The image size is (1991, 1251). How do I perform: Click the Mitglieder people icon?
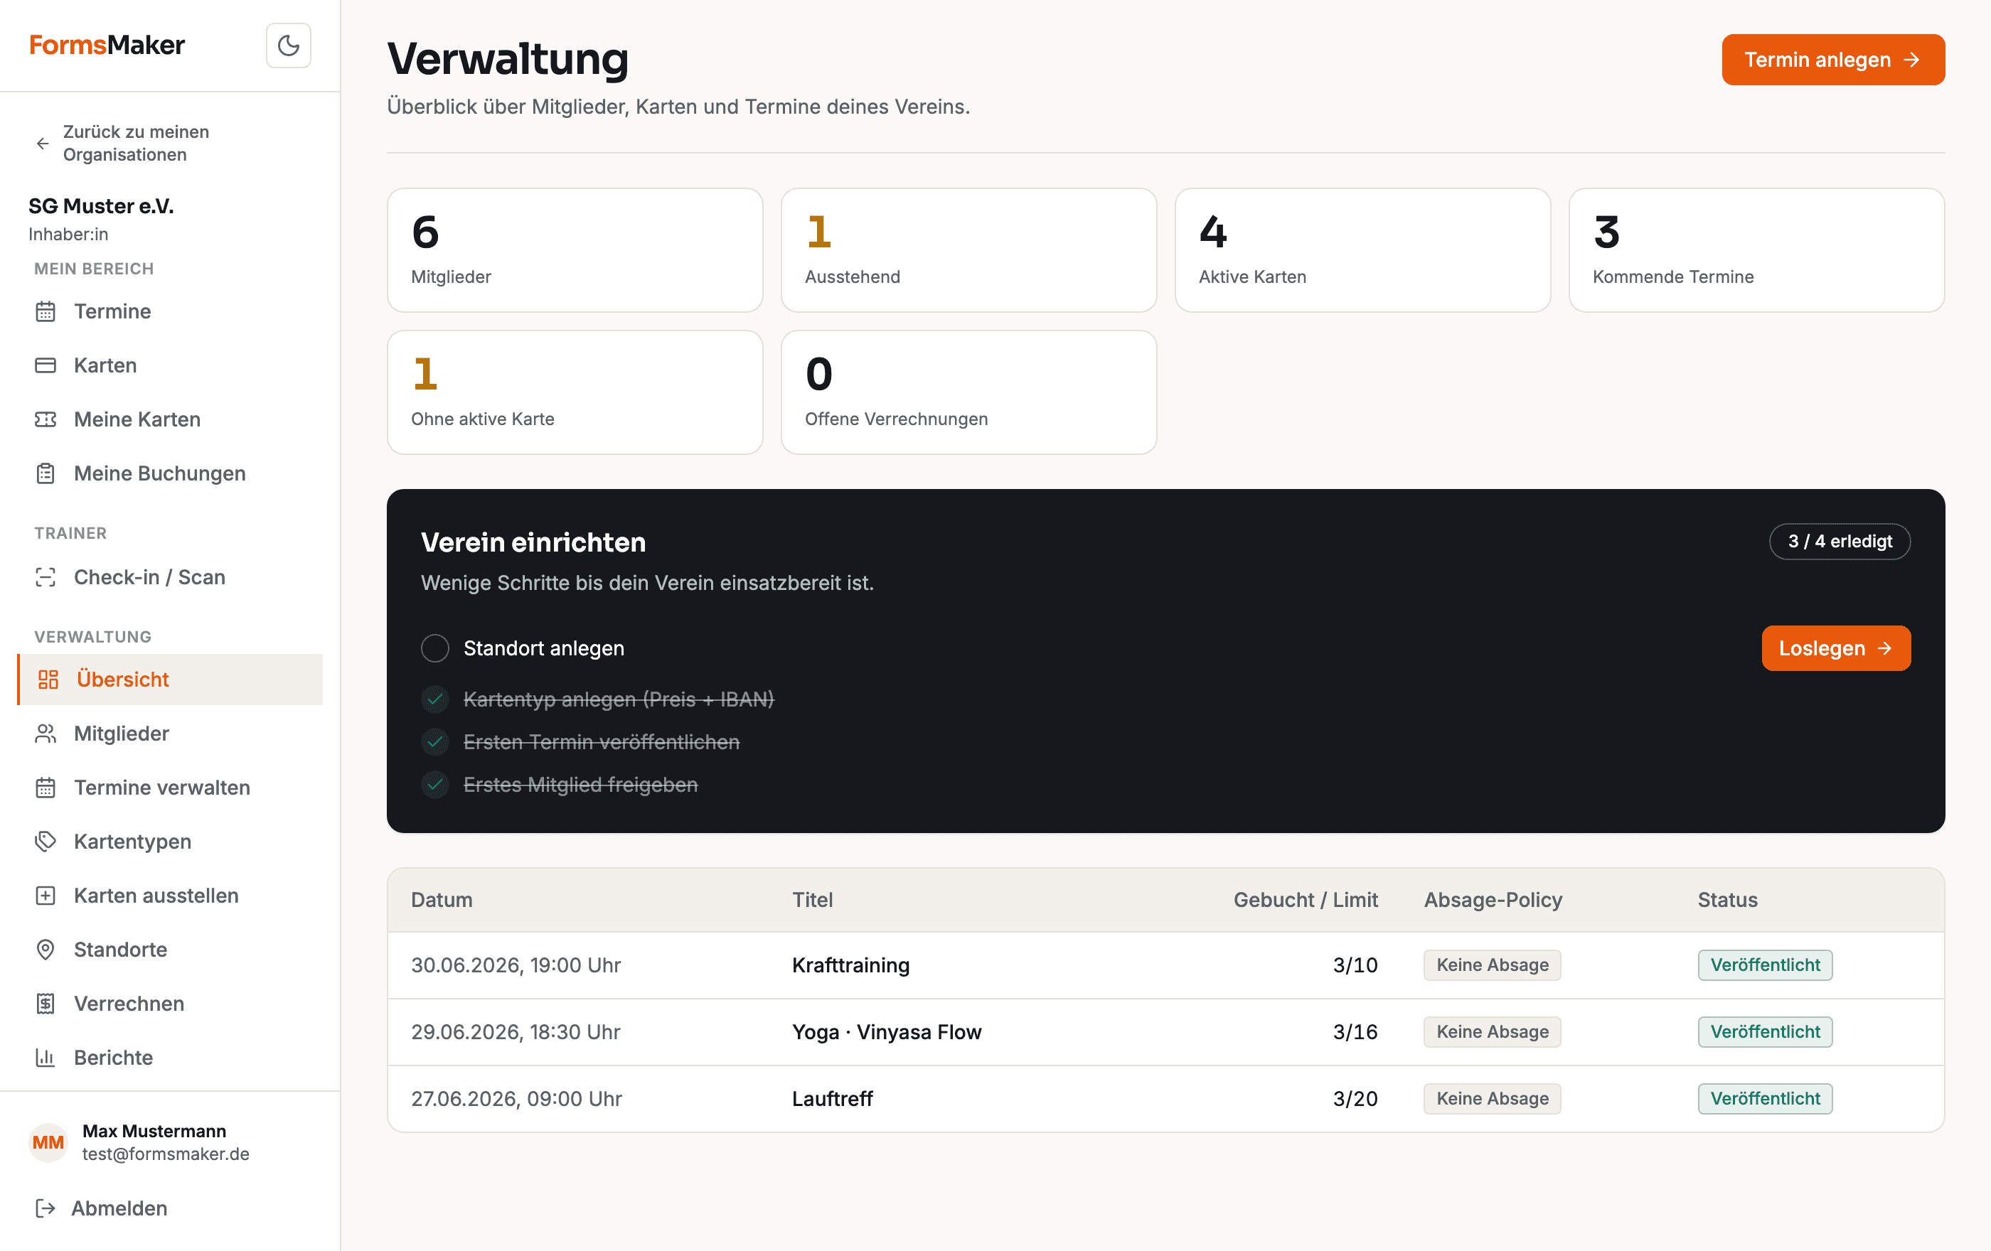pos(46,733)
